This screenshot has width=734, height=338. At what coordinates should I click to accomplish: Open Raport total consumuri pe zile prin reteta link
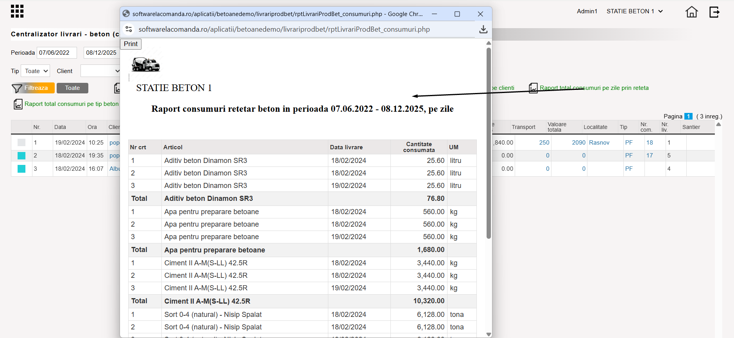(594, 88)
